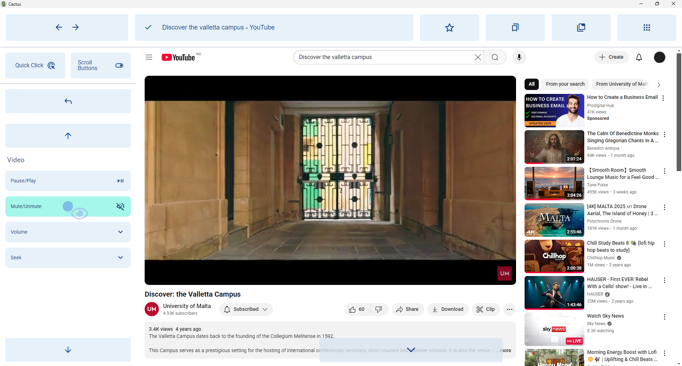682x366 pixels.
Task: Dislike the Valletta Campus video
Action: (379, 309)
